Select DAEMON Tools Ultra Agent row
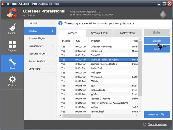This screenshot has width=173, height=130. click(99, 60)
